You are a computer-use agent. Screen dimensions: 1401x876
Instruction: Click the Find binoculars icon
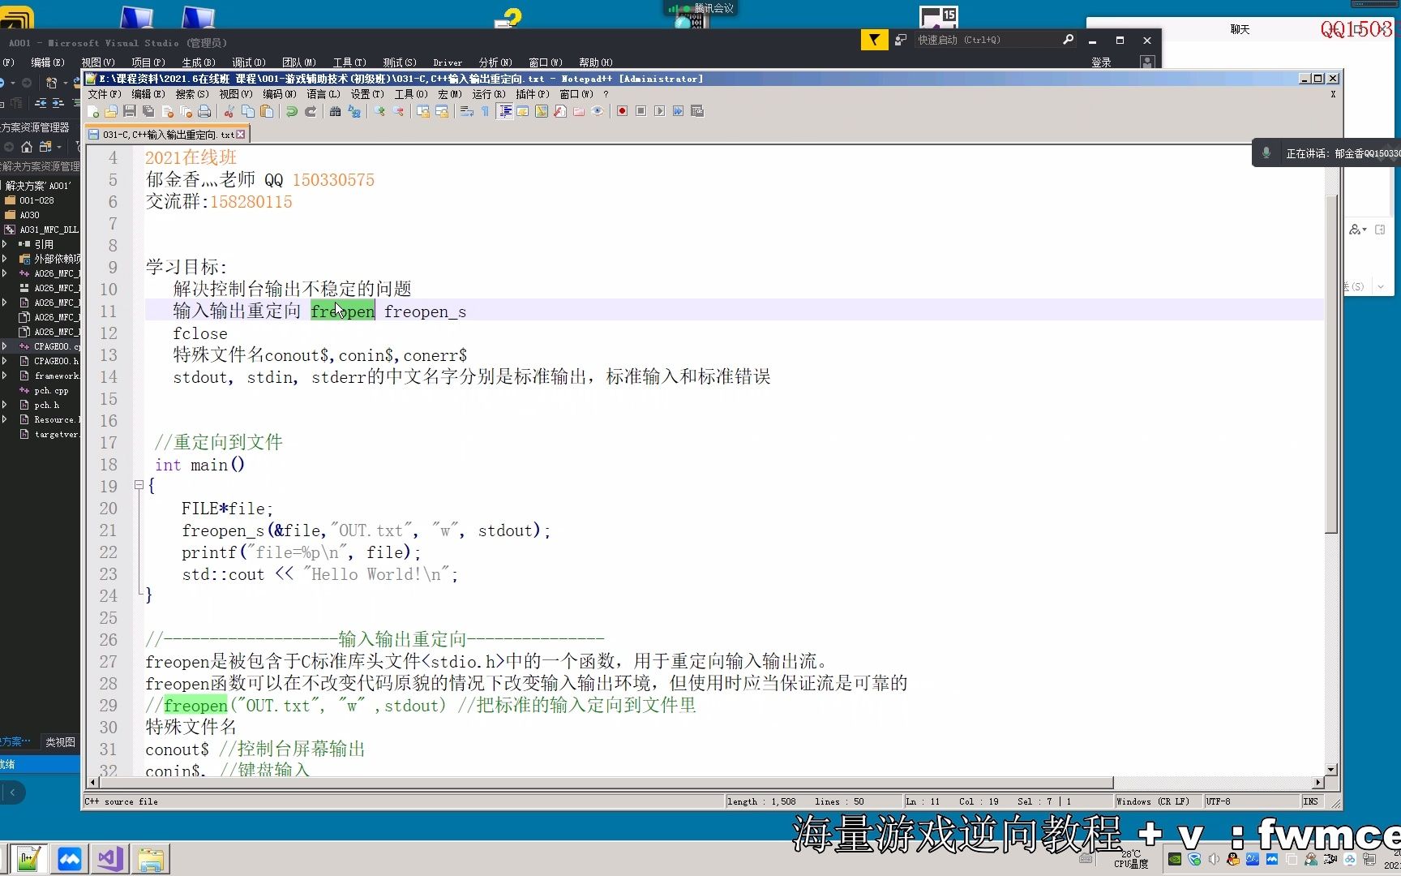335,111
